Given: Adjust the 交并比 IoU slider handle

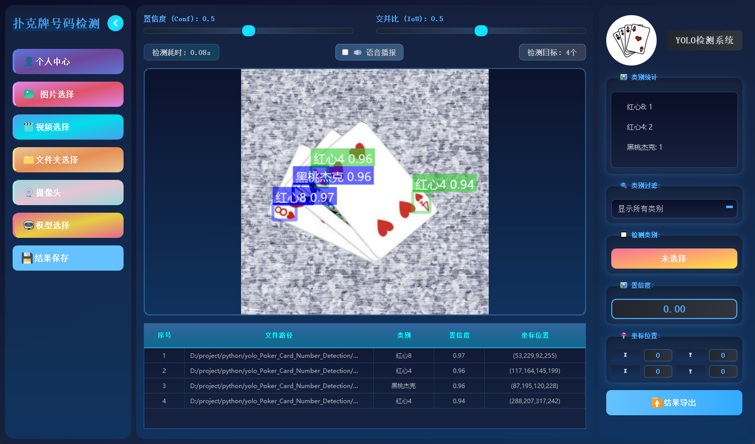Looking at the screenshot, I should point(481,31).
